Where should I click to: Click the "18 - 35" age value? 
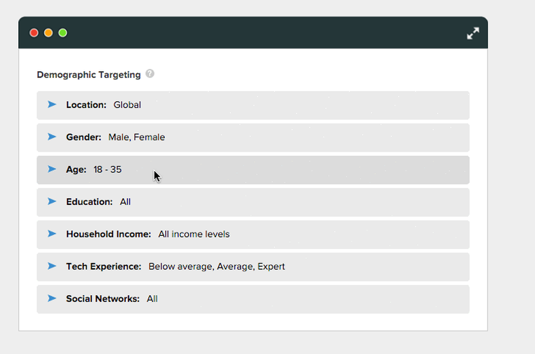(108, 170)
